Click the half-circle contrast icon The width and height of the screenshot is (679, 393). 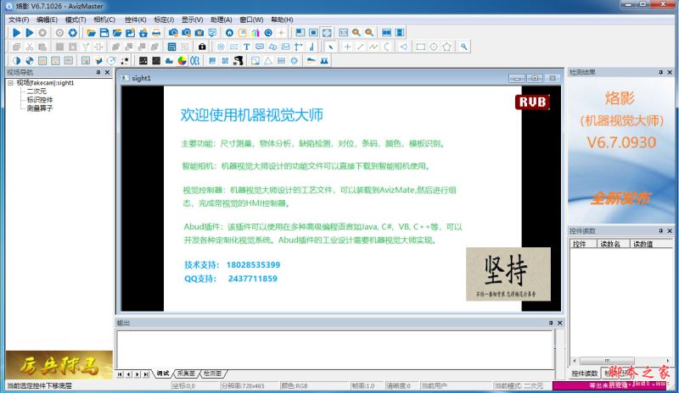16,60
